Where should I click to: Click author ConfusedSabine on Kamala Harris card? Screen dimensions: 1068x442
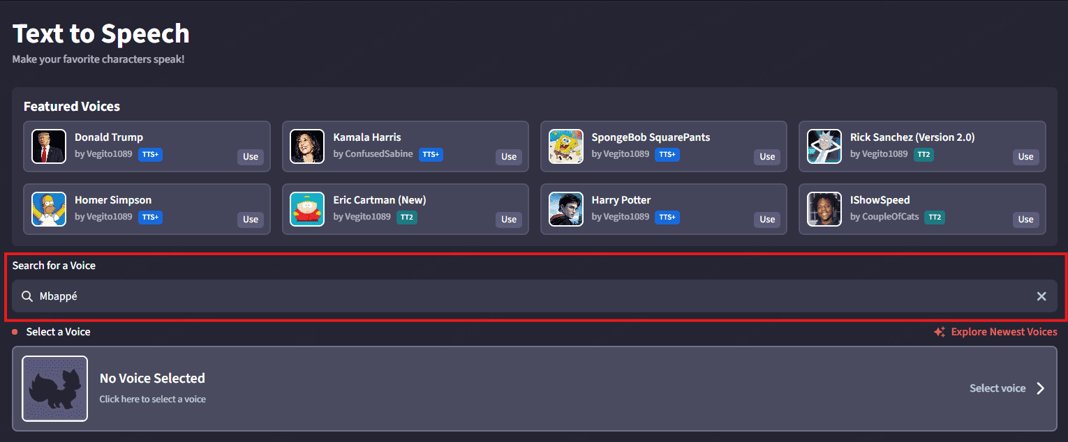point(379,154)
